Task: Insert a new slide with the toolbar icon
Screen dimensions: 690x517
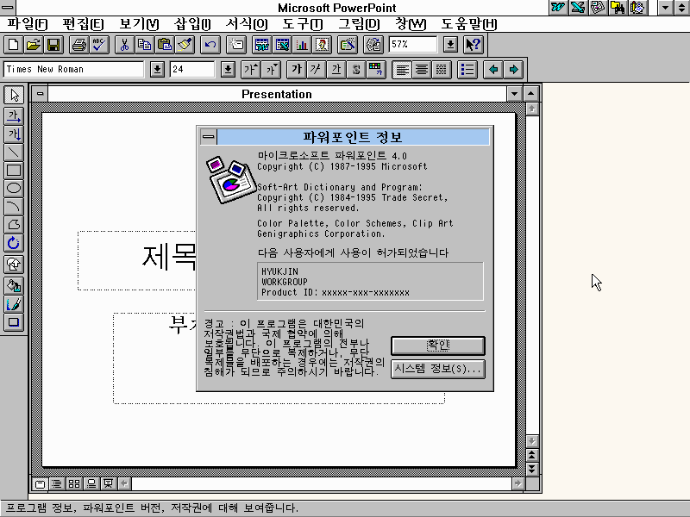Action: point(236,45)
